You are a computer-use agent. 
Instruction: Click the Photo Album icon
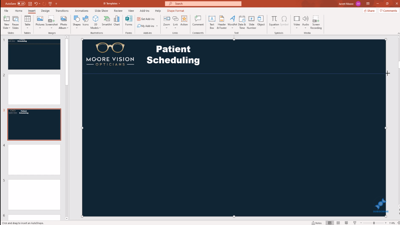click(x=64, y=19)
